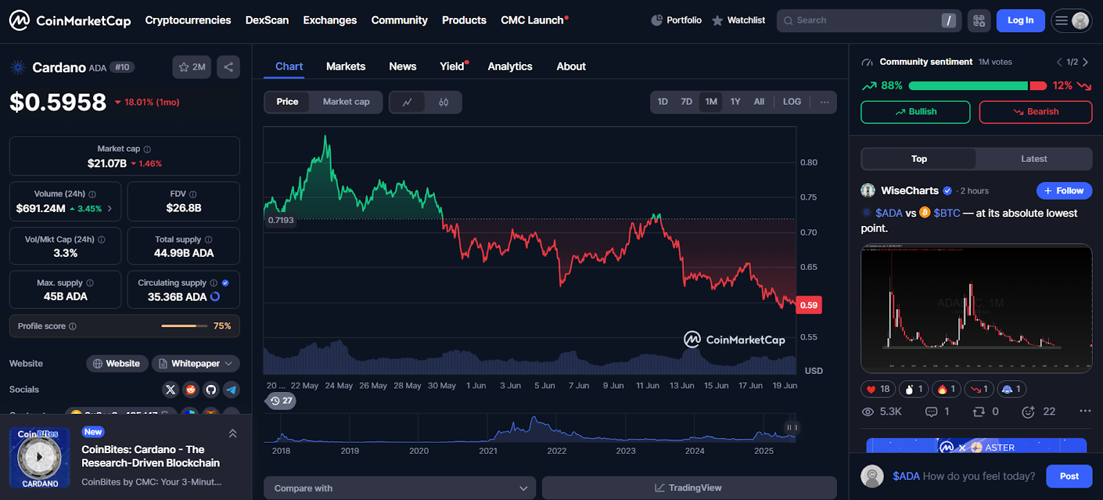
Task: Expand Volume (24h) details arrow
Action: tap(110, 209)
